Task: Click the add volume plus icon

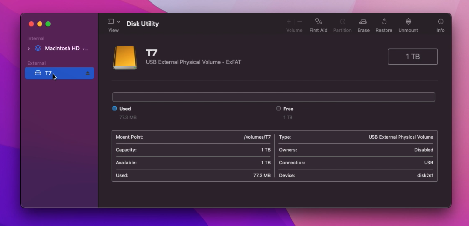Action: pos(289,22)
